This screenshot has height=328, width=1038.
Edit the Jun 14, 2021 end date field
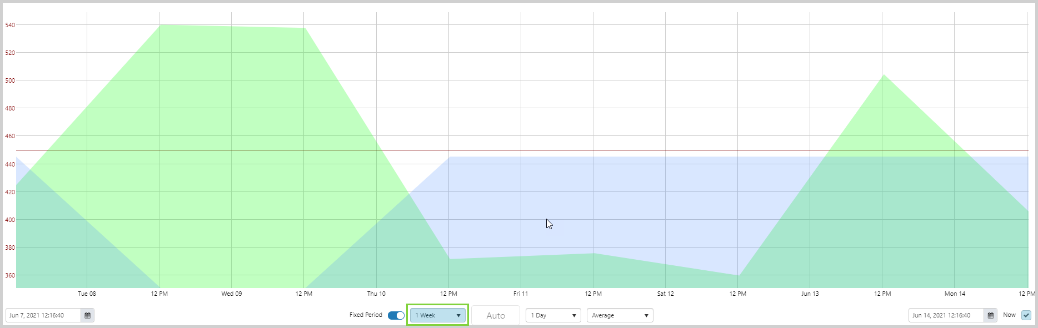[x=946, y=315]
